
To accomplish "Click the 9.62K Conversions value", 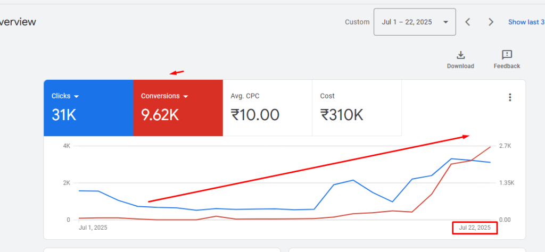I will (x=160, y=114).
